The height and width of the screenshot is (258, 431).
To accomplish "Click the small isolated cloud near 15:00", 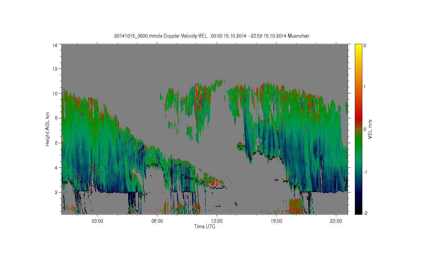I will tap(240, 146).
